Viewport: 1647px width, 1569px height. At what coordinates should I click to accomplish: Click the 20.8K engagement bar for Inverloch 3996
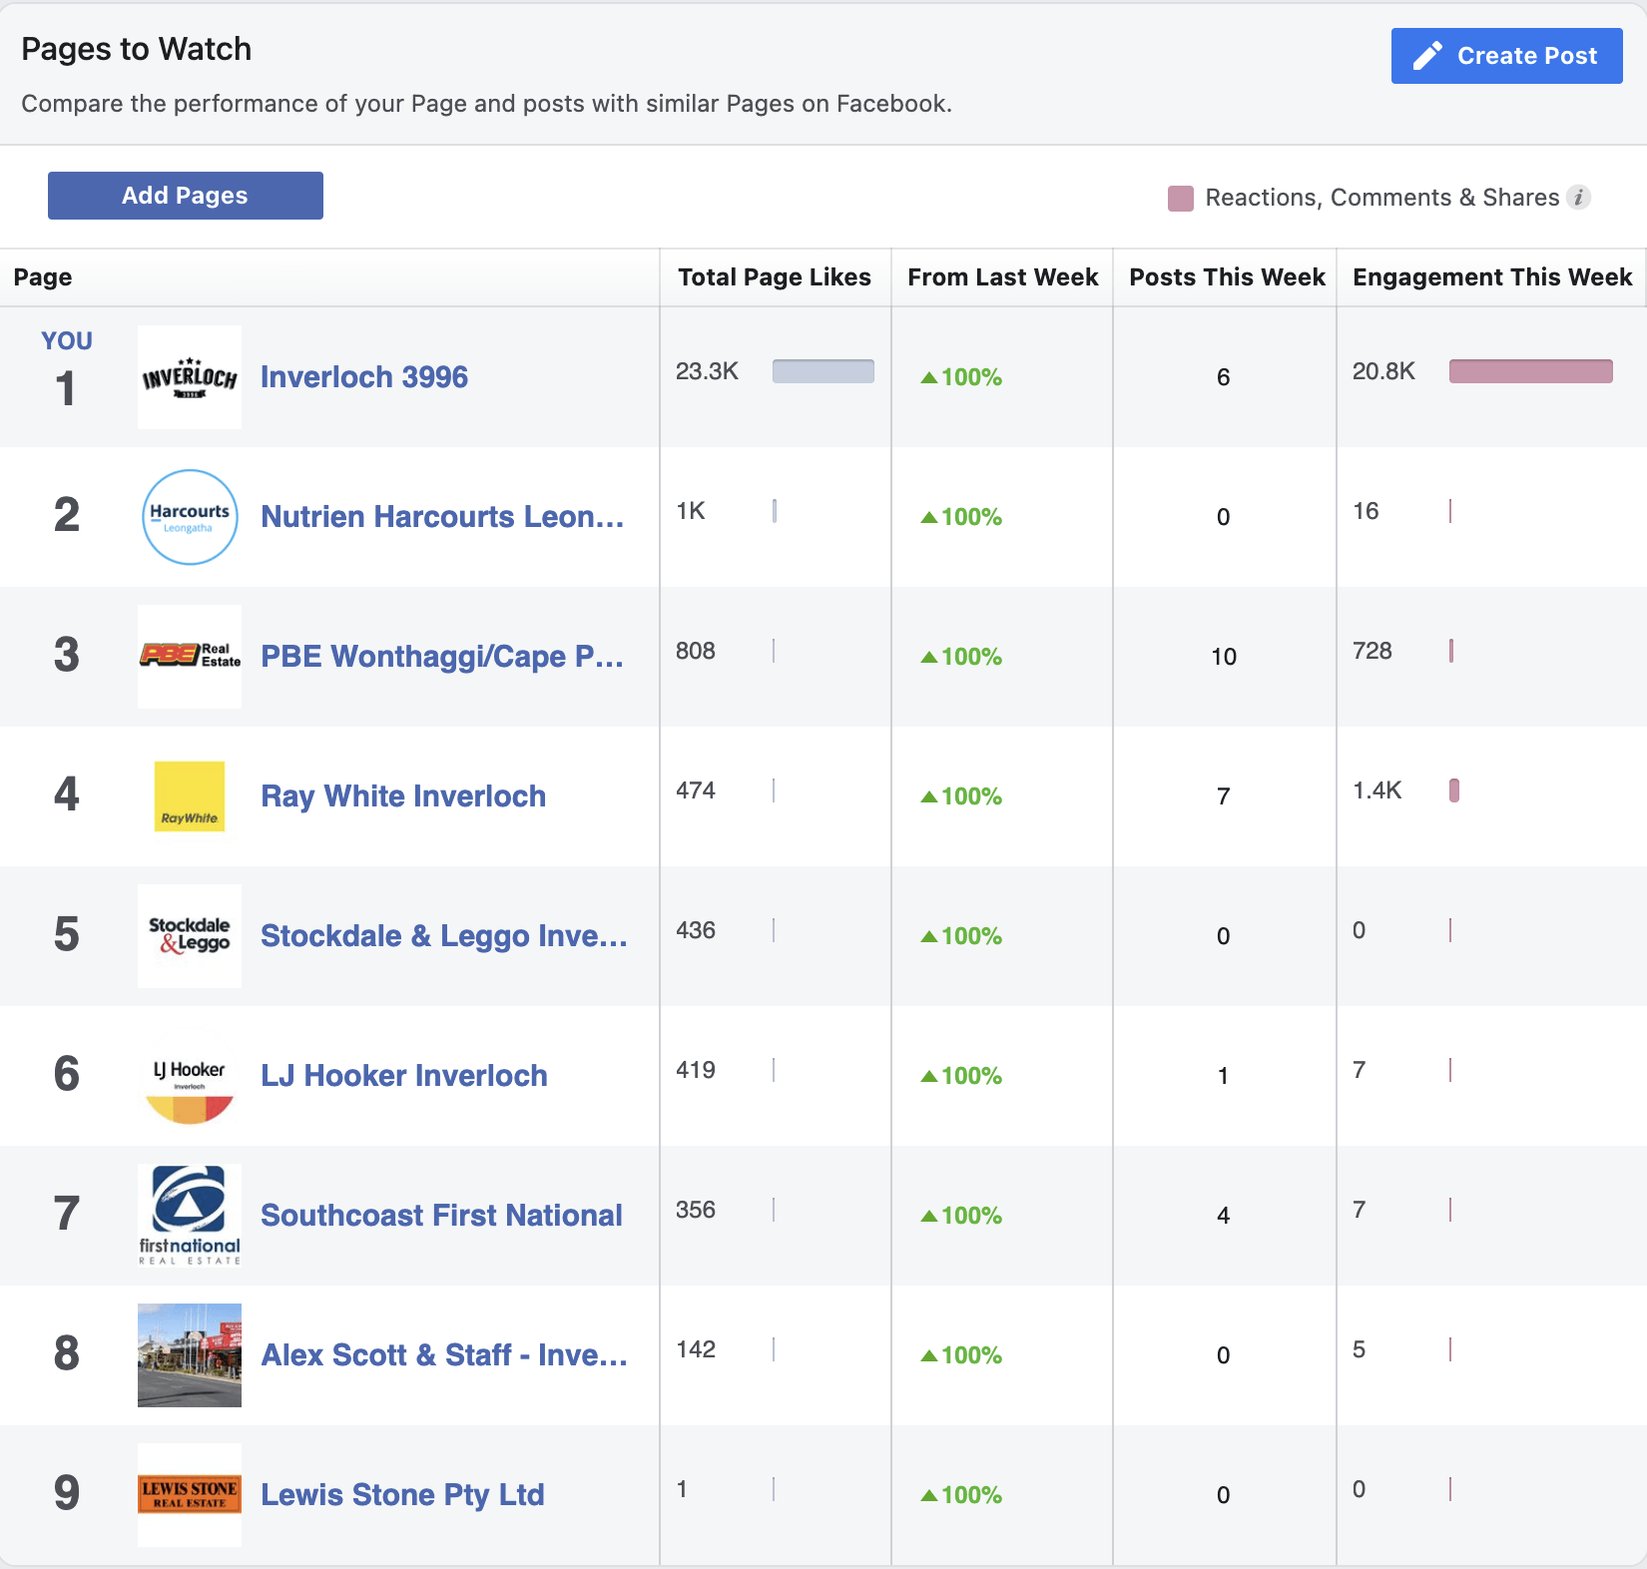pyautogui.click(x=1531, y=371)
